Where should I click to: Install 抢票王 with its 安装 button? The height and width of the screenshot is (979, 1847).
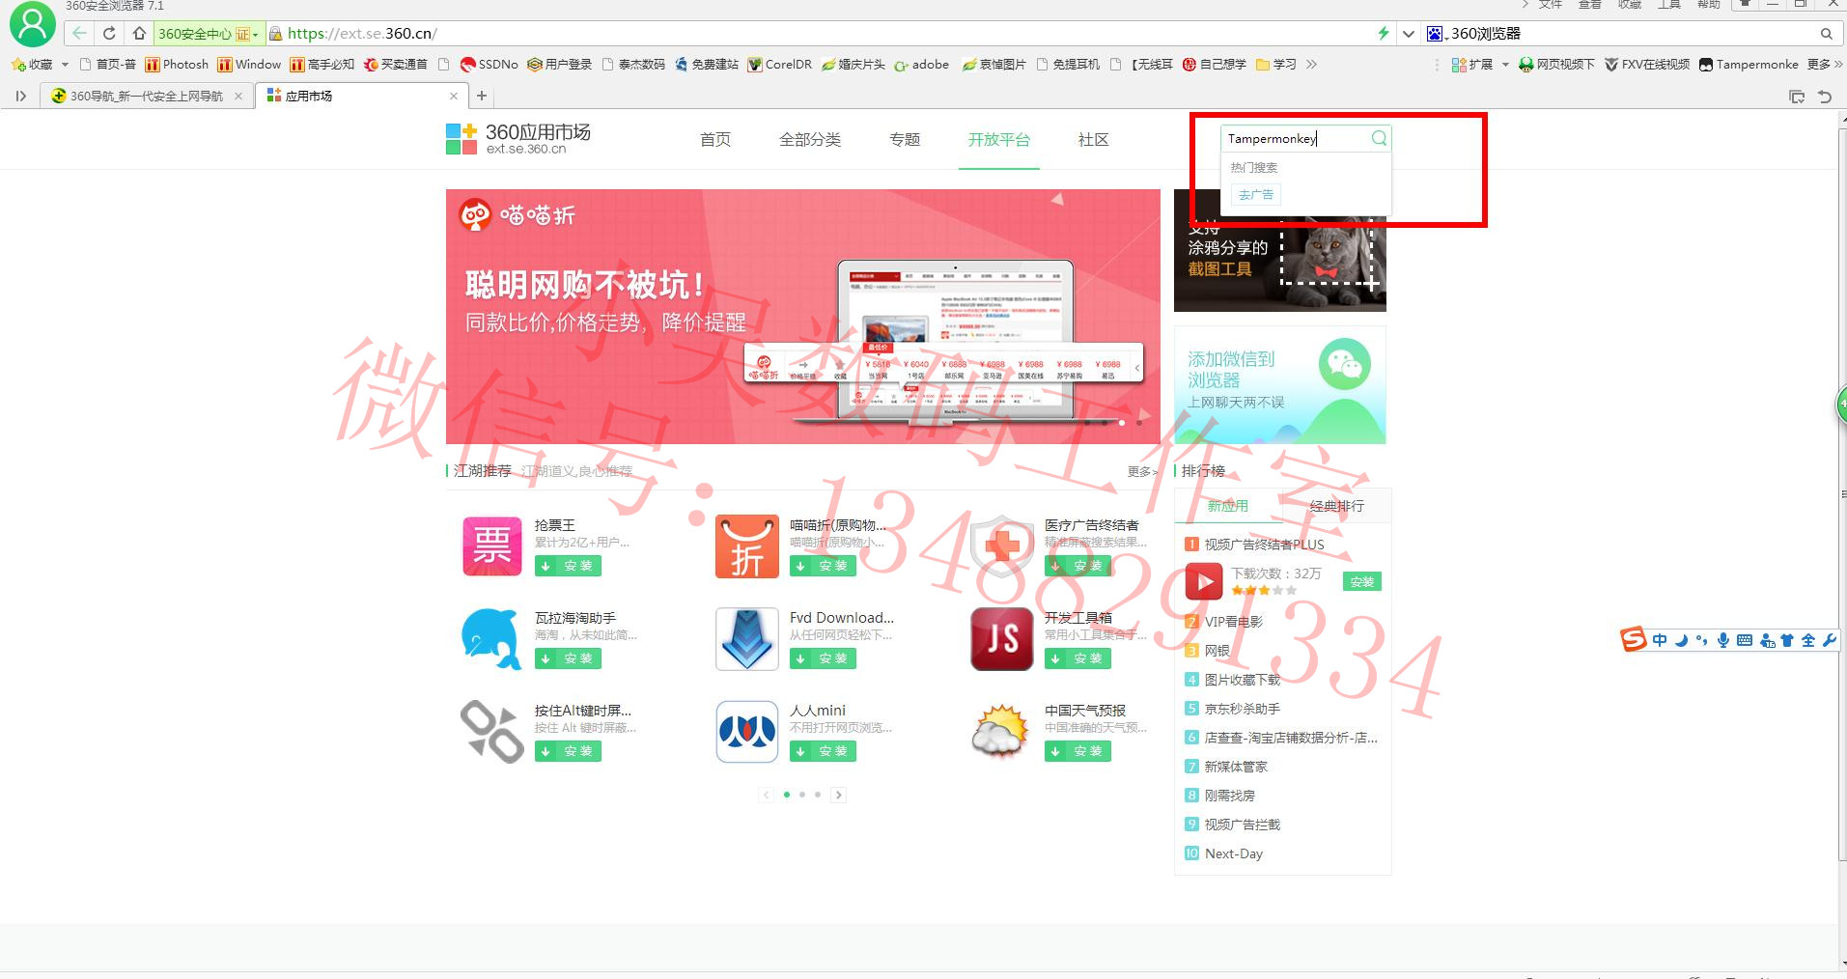click(x=568, y=566)
